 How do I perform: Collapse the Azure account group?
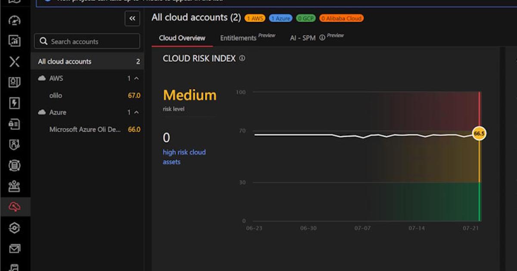(x=137, y=112)
